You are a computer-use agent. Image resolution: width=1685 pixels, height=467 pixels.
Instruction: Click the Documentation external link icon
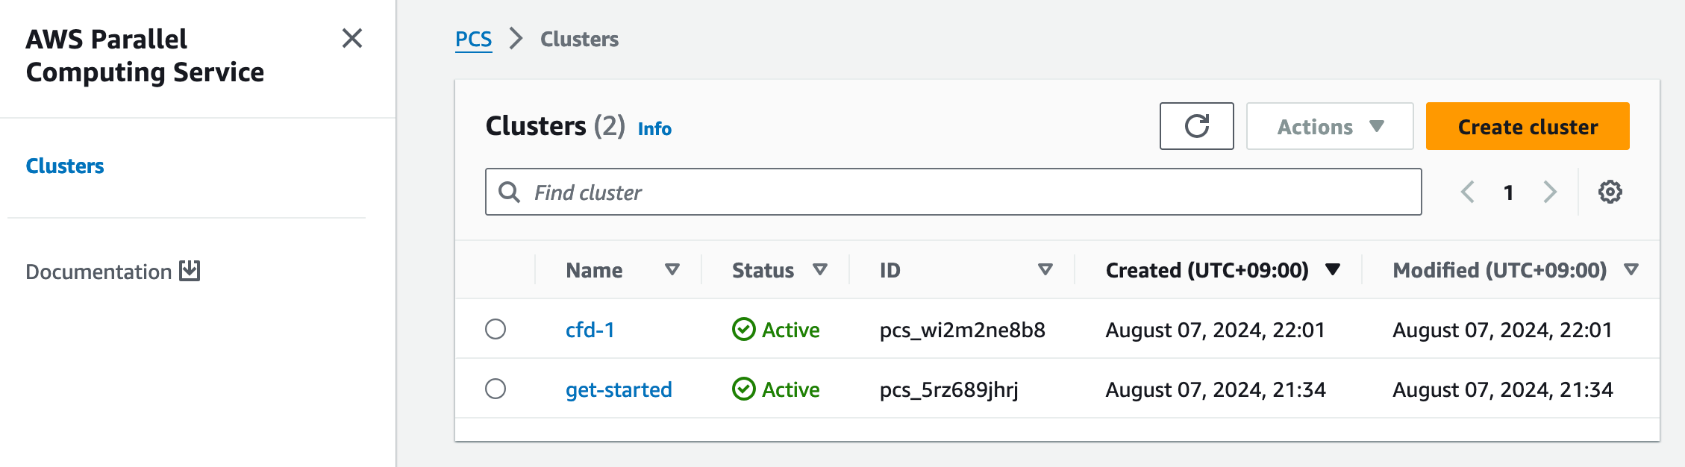190,271
